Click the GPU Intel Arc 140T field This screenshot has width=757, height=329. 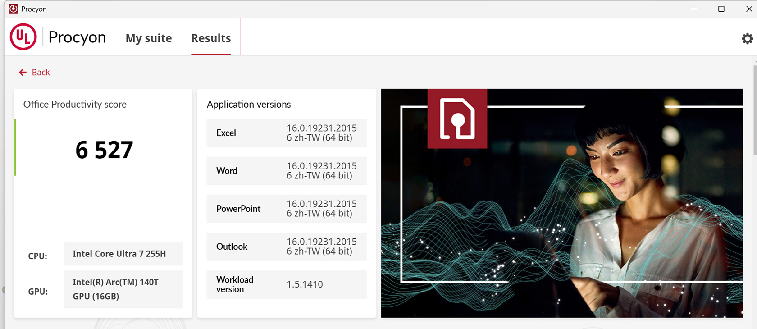[x=123, y=289]
